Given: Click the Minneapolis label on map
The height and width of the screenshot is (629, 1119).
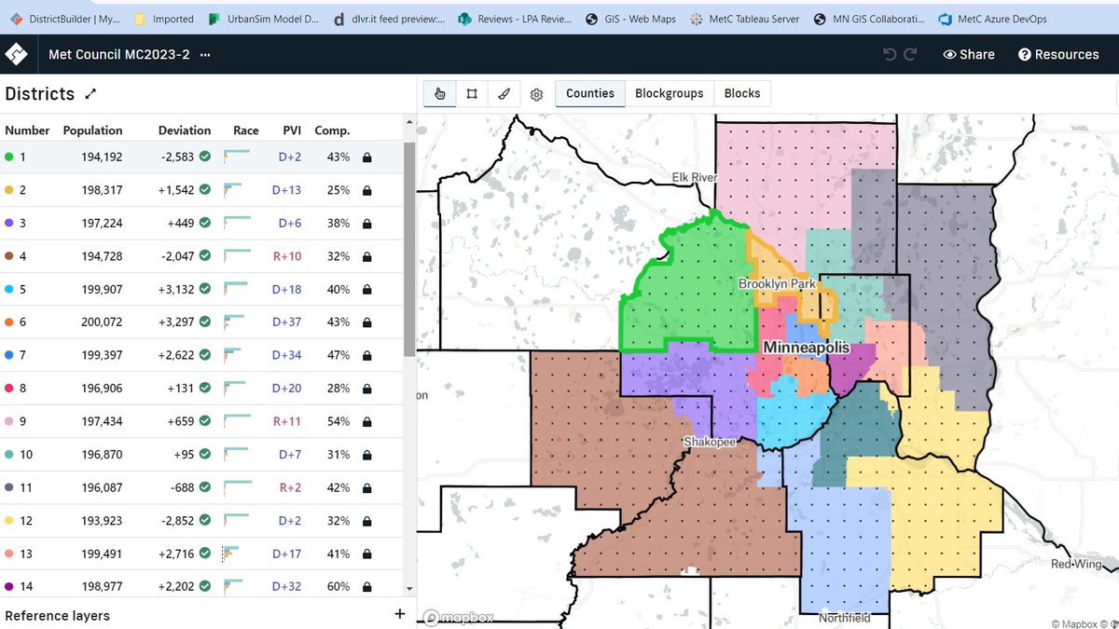Looking at the screenshot, I should click(806, 347).
